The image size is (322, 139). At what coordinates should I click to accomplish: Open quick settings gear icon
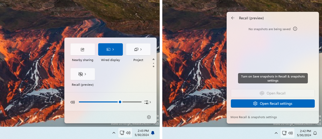tap(149, 117)
